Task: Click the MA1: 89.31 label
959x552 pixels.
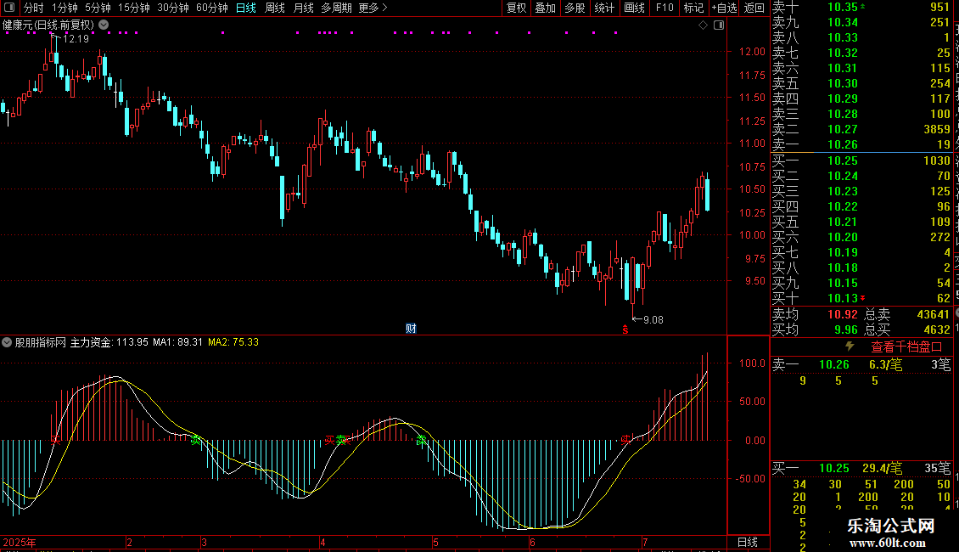Action: (x=177, y=342)
